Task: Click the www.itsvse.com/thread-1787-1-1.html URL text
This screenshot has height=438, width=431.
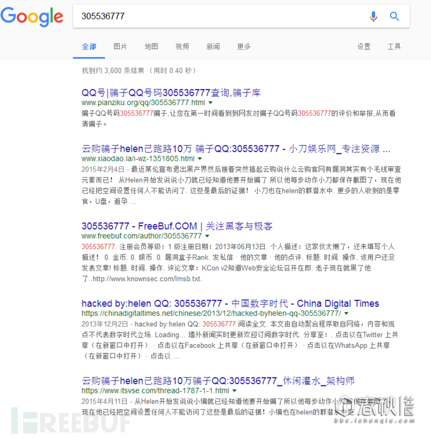Action: click(156, 391)
